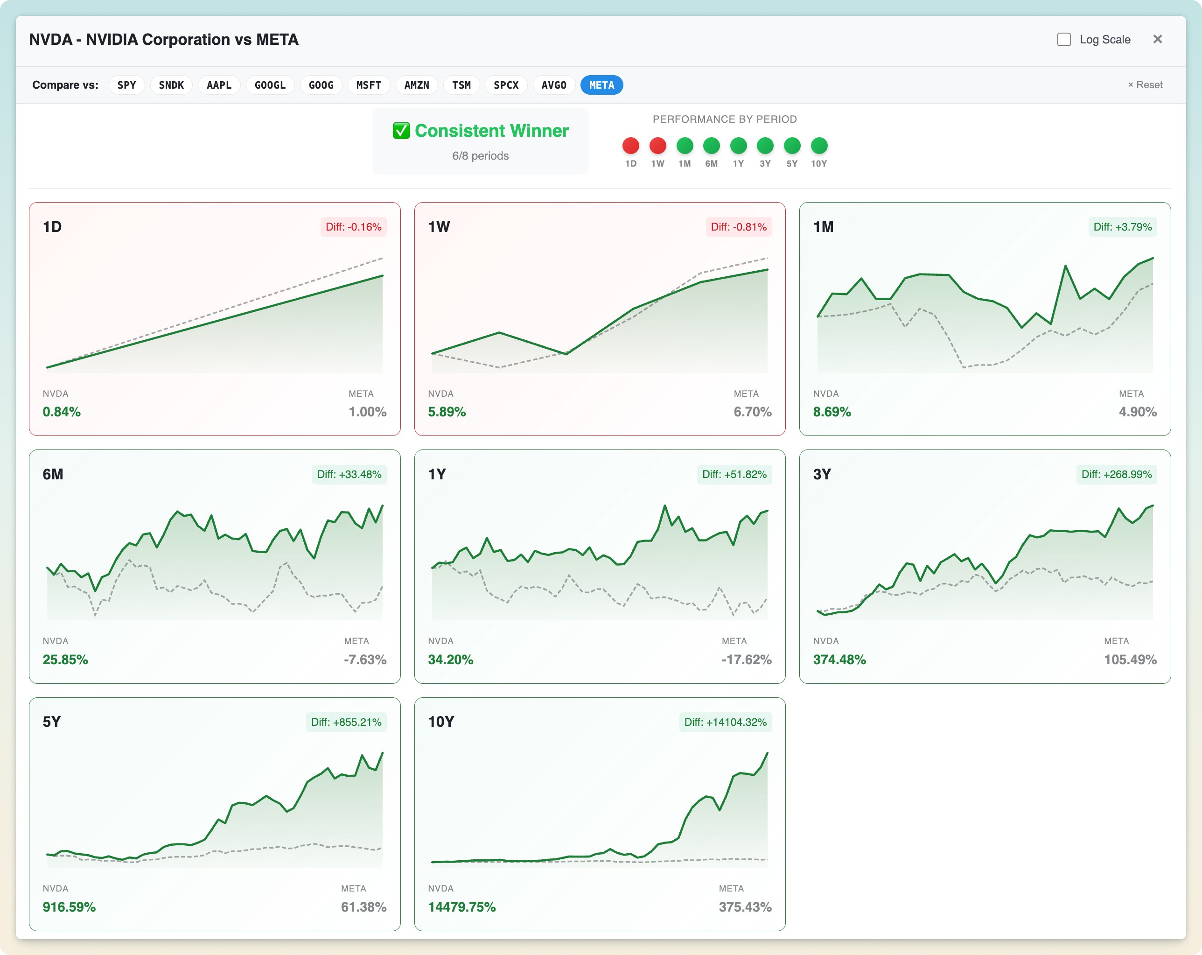Click the 'Diff: +51.82%' badge
1202x955 pixels.
tap(734, 474)
